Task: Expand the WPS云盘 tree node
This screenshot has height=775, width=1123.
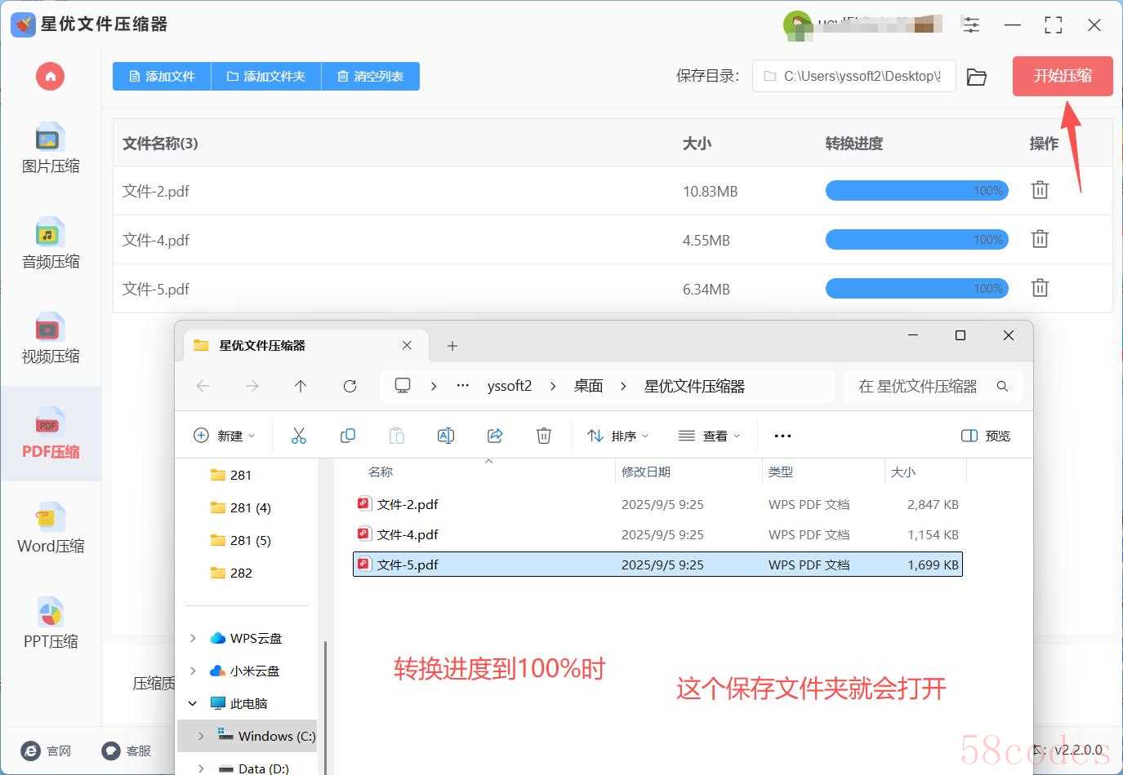Action: tap(193, 638)
